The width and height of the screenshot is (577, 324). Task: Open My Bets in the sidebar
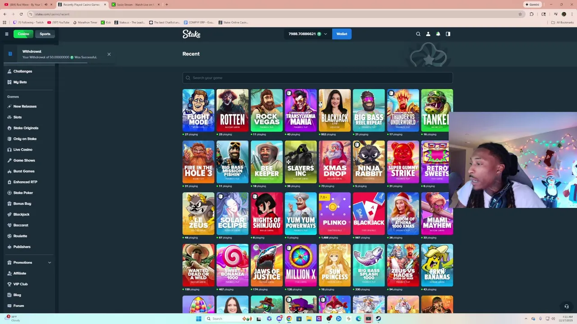[x=20, y=82]
